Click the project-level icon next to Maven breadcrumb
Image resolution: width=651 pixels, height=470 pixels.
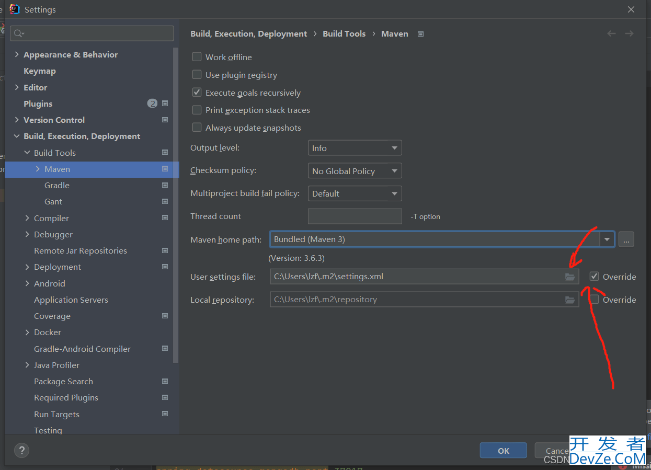[420, 34]
